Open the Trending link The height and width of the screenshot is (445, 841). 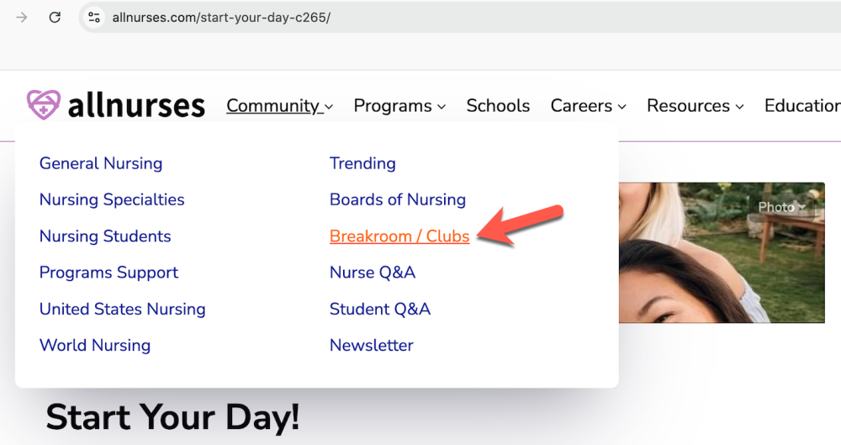362,163
